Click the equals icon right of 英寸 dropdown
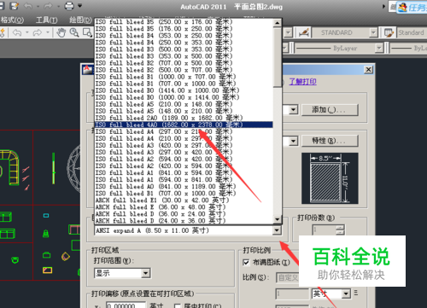The image size is (427, 308). click(x=355, y=293)
